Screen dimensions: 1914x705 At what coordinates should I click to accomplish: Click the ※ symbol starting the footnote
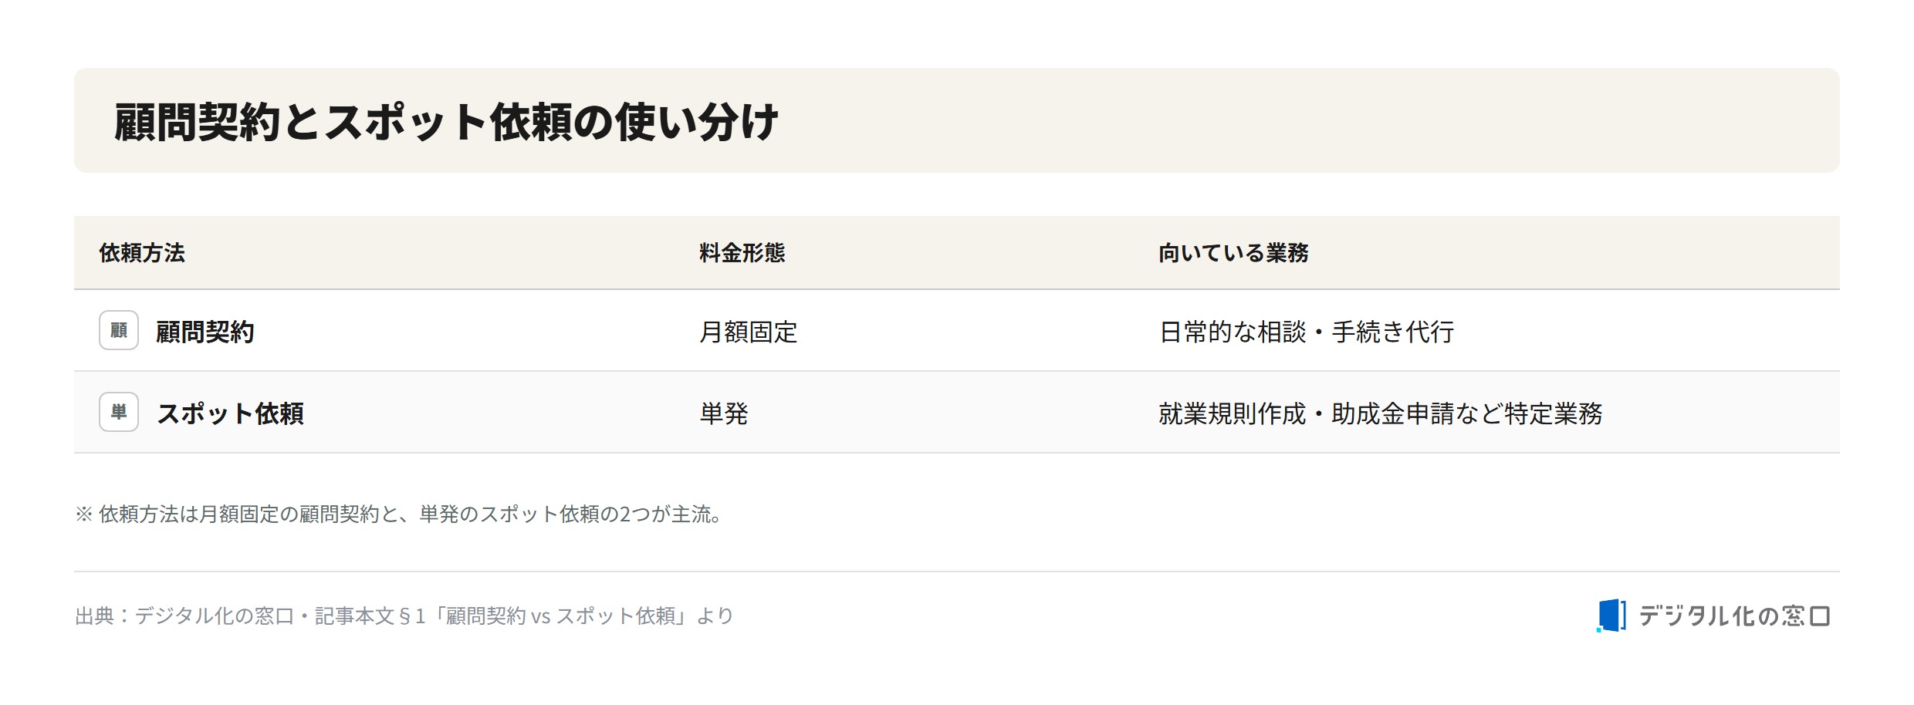84,514
